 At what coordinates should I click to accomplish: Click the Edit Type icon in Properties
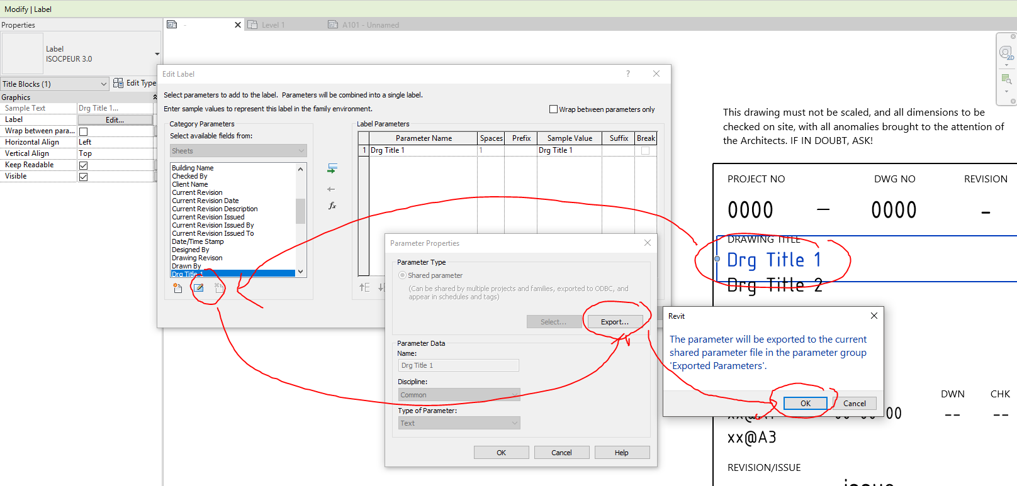pyautogui.click(x=118, y=83)
